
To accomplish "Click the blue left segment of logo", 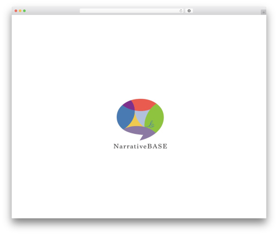I will click(x=125, y=117).
